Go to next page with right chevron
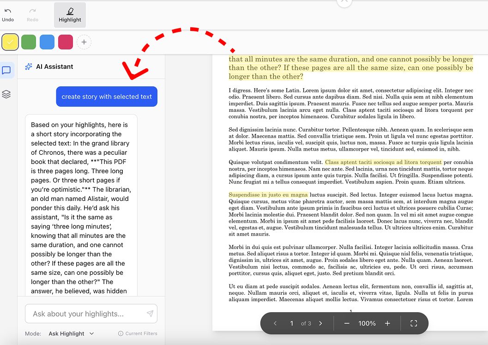Viewport: 488px width, 345px height. pos(320,323)
